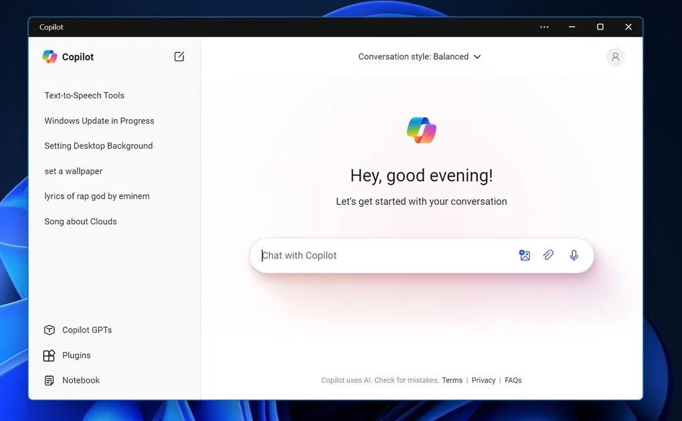Expand the Conversation style dropdown
This screenshot has height=421, width=682.
click(x=420, y=57)
